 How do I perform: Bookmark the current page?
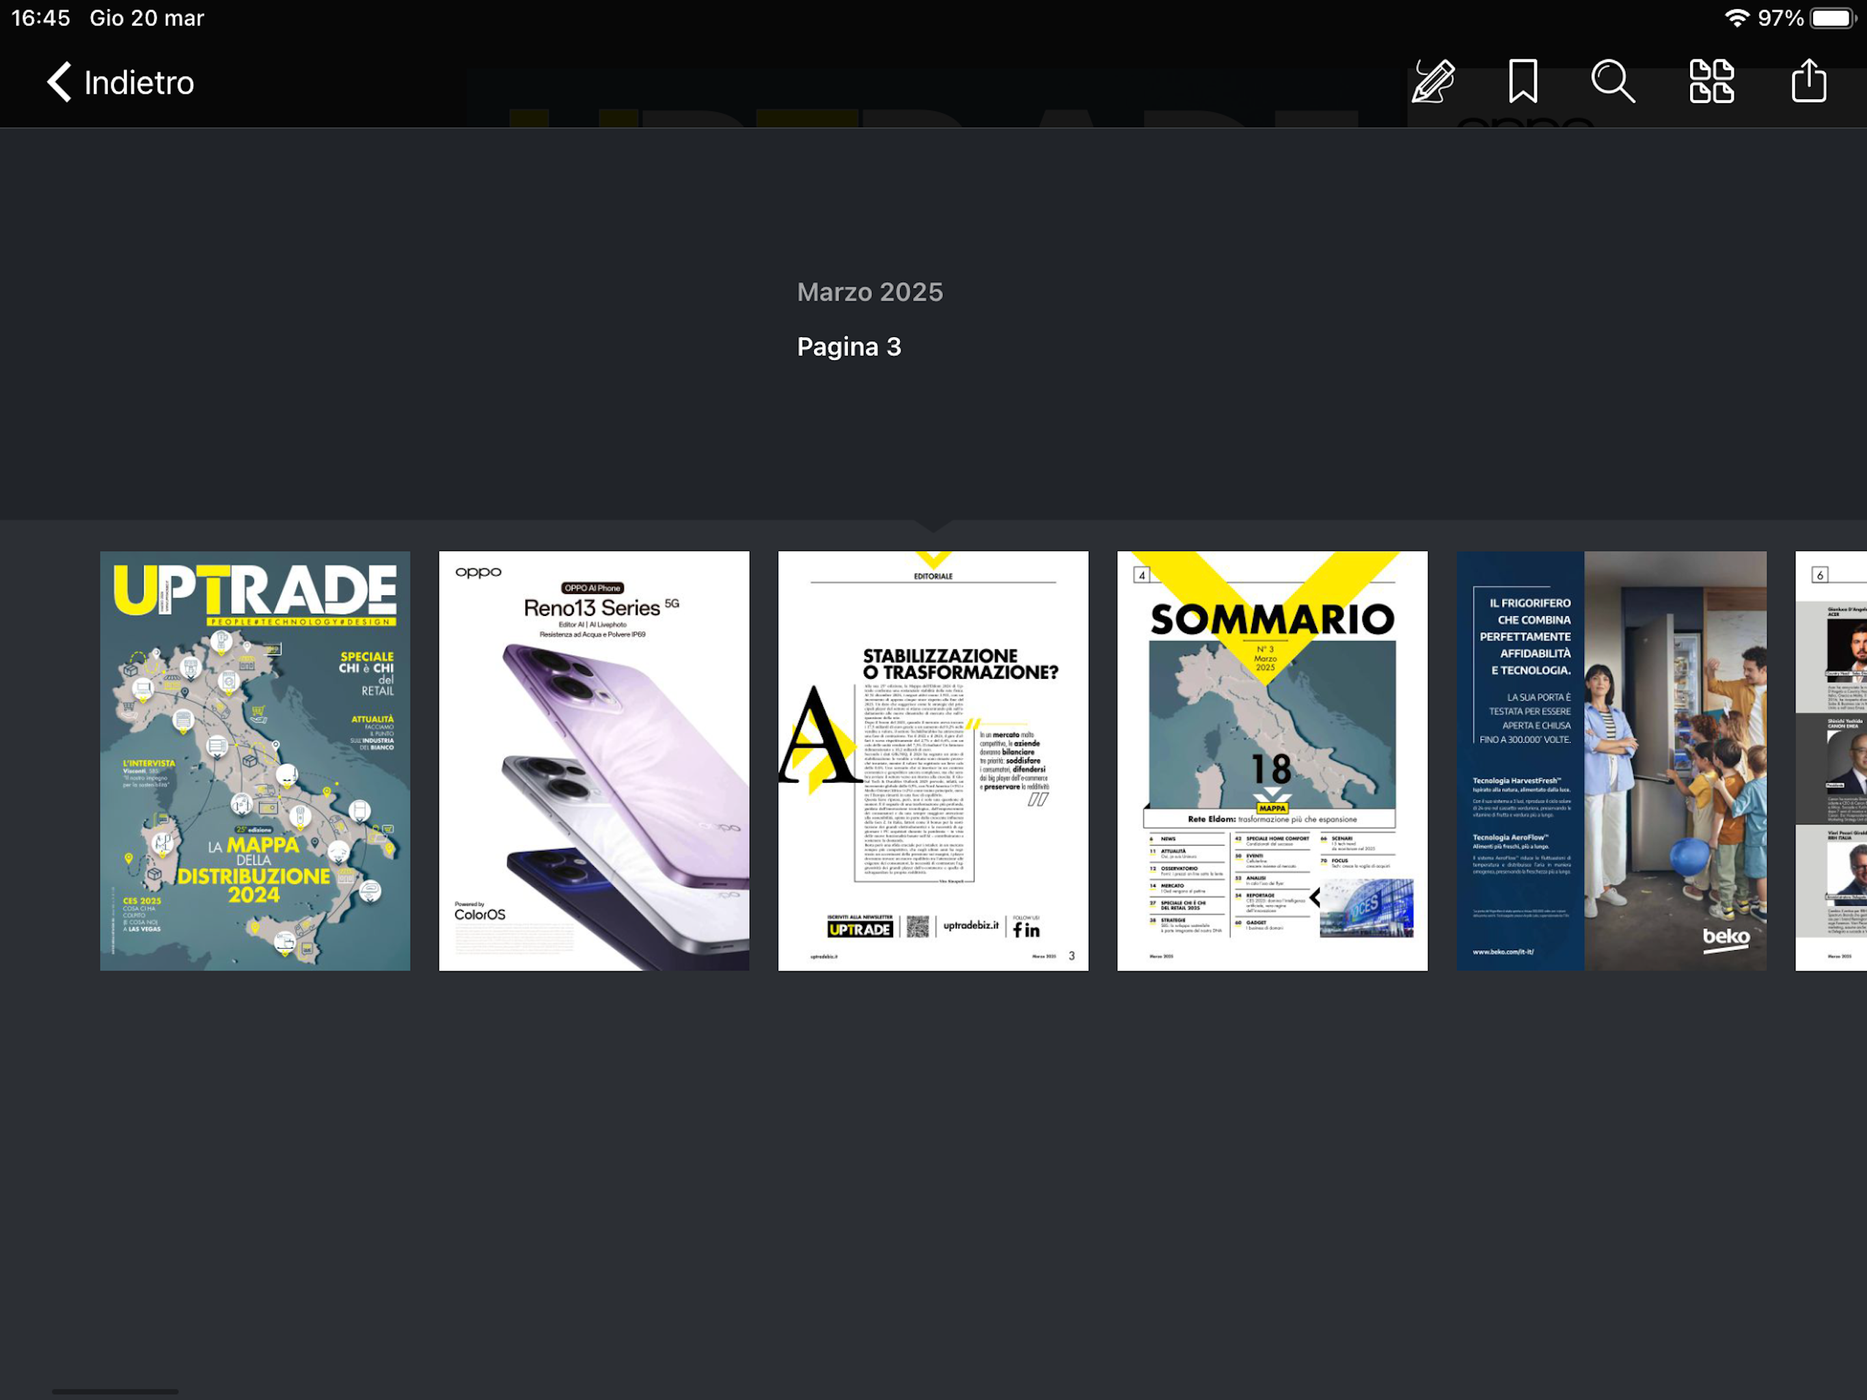click(1523, 82)
